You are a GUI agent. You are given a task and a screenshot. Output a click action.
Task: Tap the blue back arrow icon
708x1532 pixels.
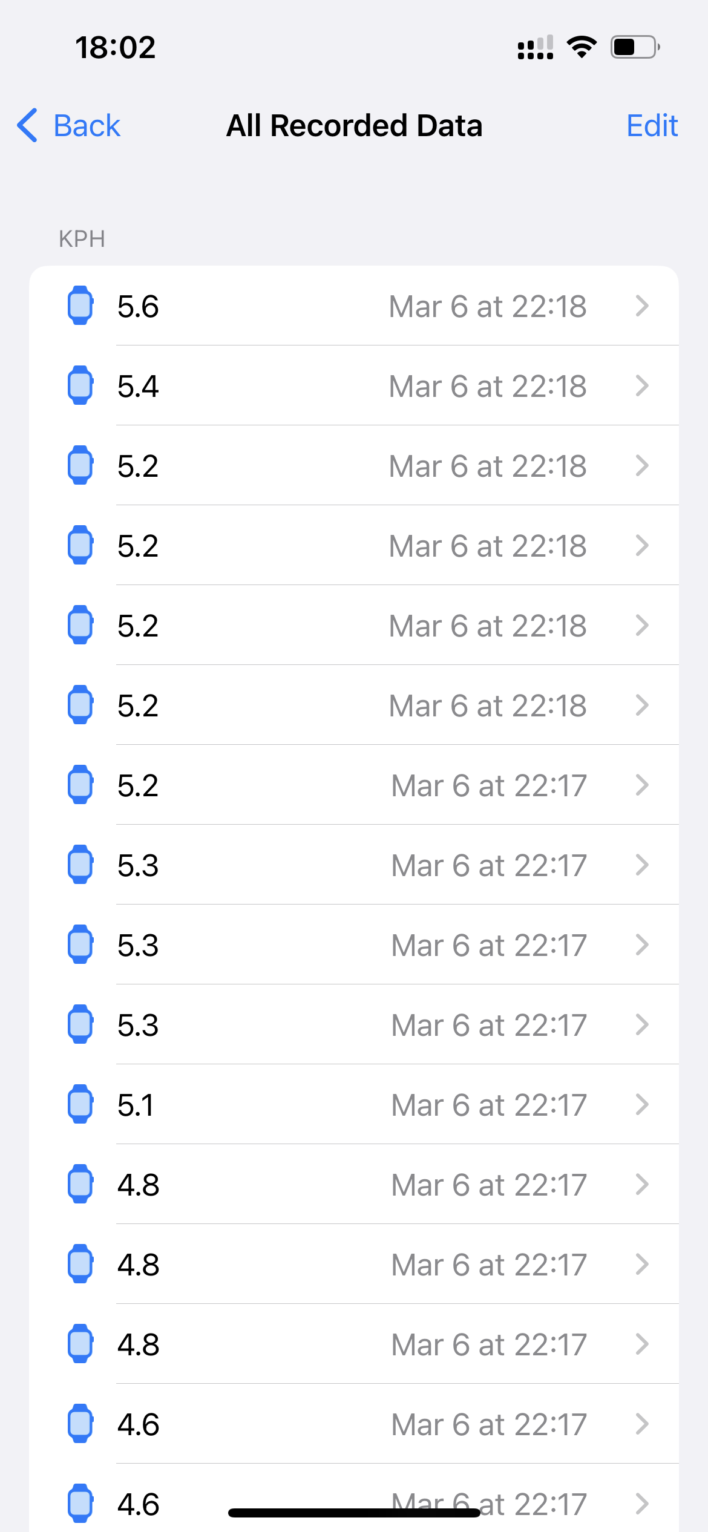(x=28, y=126)
